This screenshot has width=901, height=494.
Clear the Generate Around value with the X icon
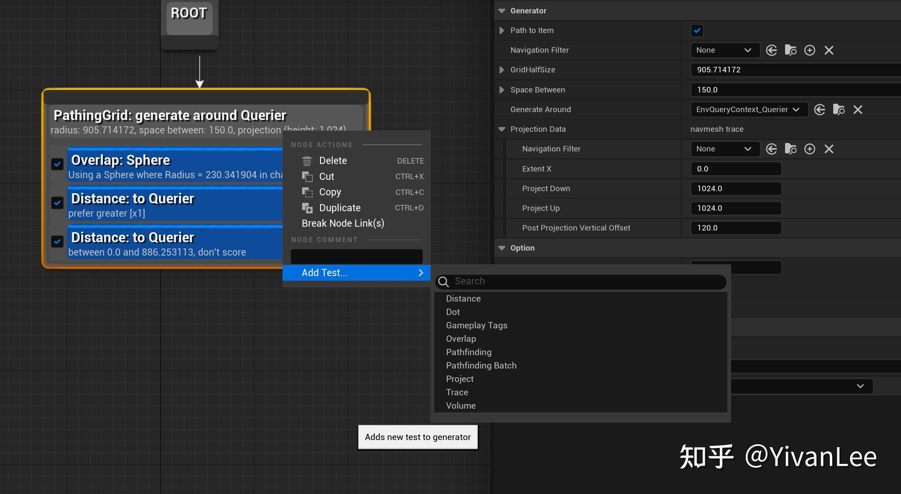tap(857, 110)
